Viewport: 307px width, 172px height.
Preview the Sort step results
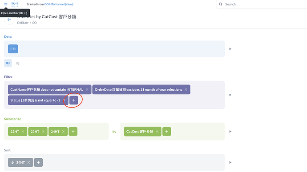tap(230, 162)
